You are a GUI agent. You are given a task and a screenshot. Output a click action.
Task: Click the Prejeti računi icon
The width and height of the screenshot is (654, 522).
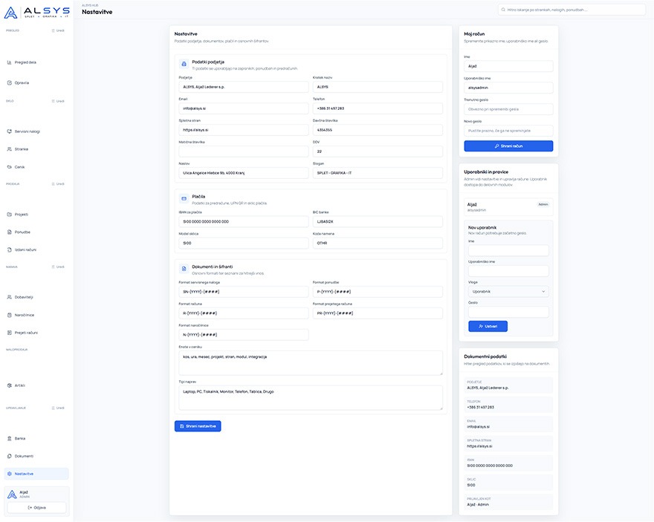(9, 333)
